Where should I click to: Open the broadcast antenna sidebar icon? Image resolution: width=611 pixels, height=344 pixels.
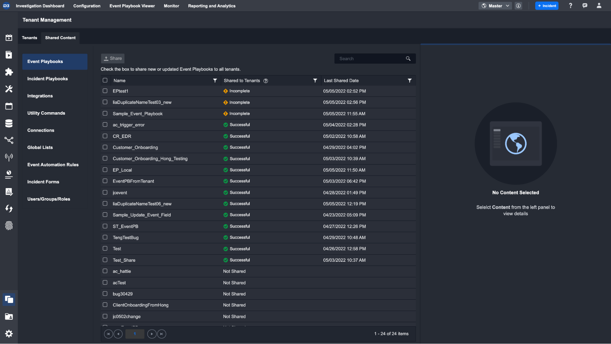pos(9,157)
